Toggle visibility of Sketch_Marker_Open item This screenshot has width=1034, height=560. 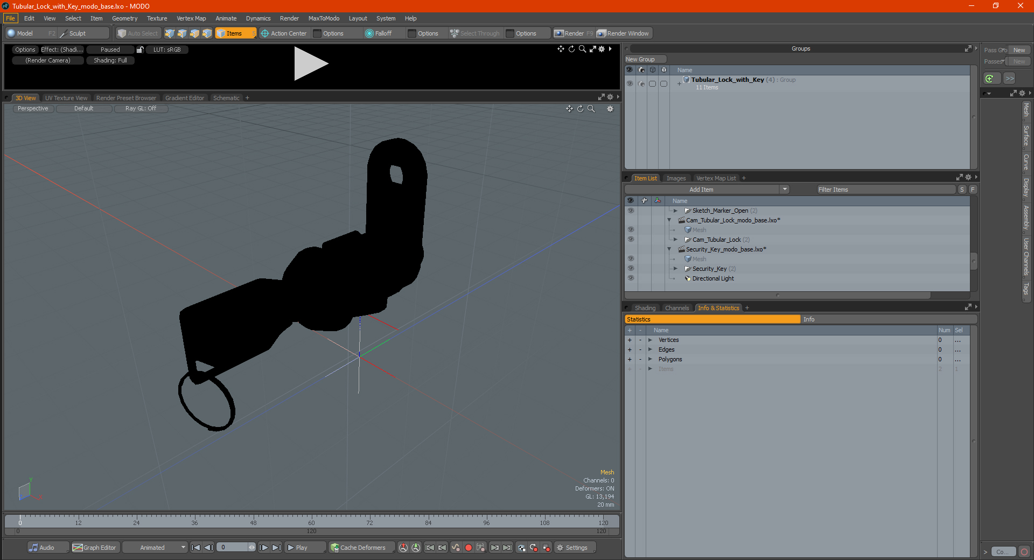tap(631, 211)
